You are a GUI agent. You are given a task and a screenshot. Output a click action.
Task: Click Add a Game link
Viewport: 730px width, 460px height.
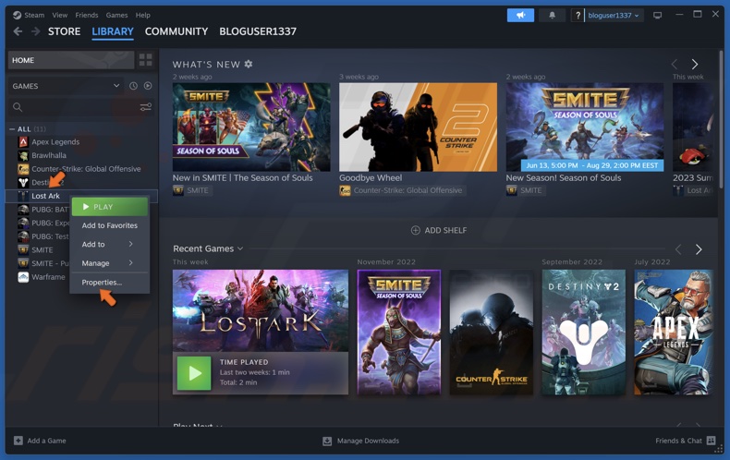click(x=46, y=441)
